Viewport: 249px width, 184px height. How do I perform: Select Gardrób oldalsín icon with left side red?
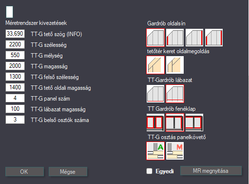pos(175,38)
